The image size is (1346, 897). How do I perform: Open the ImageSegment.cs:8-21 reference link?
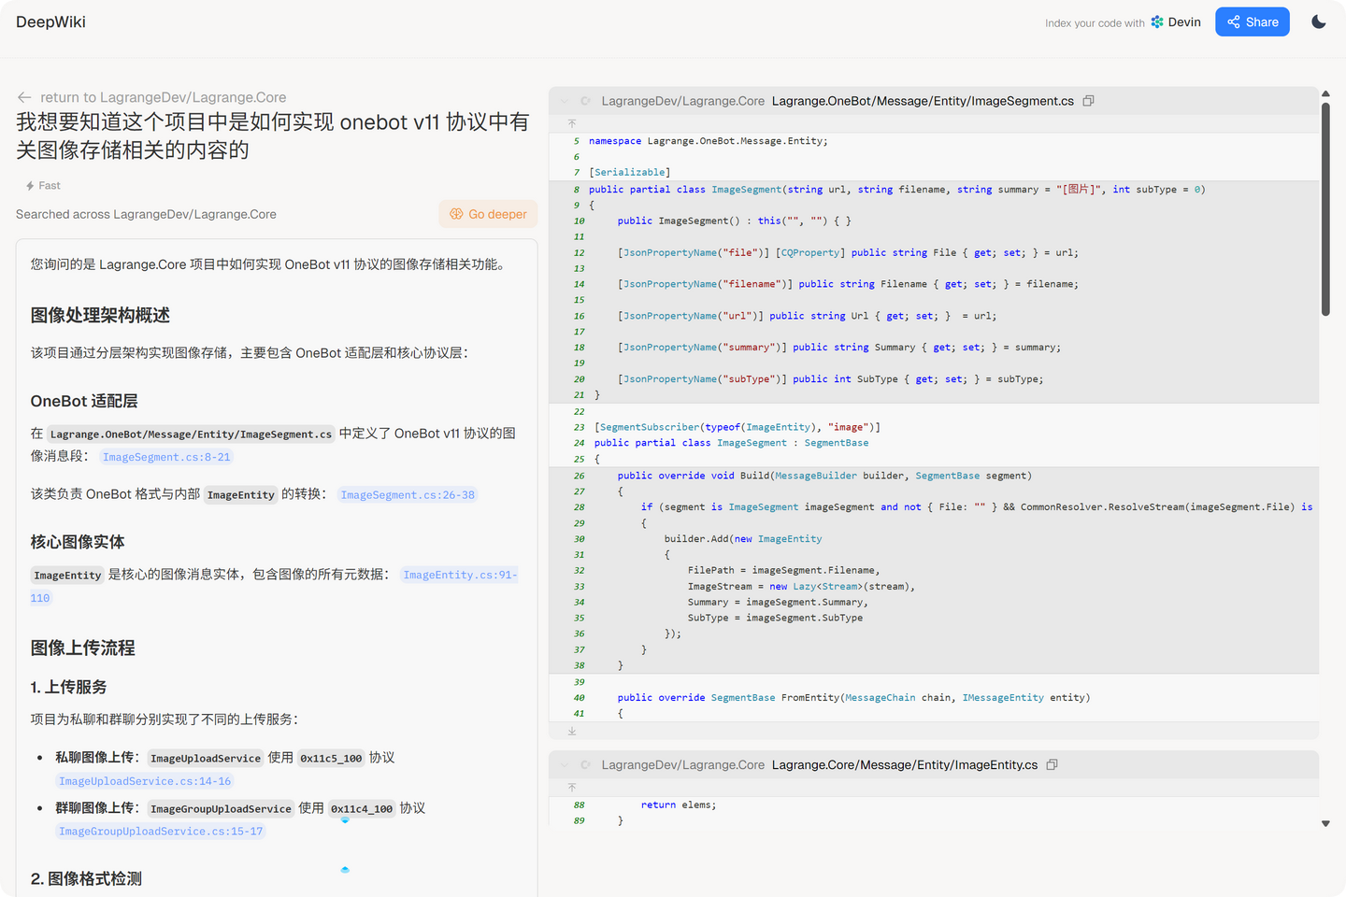coord(166,457)
